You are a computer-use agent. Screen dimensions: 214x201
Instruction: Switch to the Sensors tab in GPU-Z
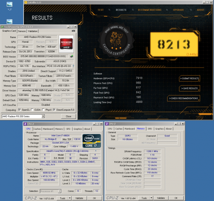pyautogui.click(x=22, y=31)
